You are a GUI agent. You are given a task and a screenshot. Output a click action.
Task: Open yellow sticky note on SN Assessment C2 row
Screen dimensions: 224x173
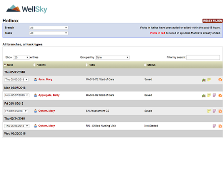click(209, 111)
